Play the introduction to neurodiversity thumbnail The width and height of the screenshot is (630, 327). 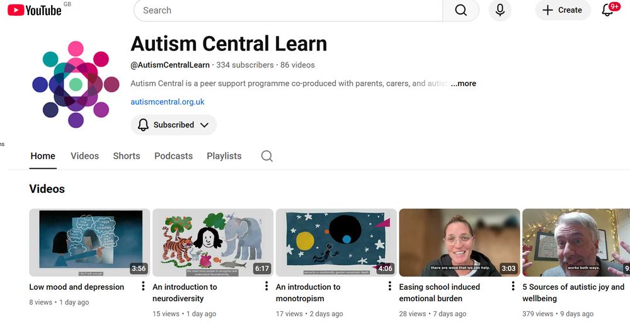(213, 243)
